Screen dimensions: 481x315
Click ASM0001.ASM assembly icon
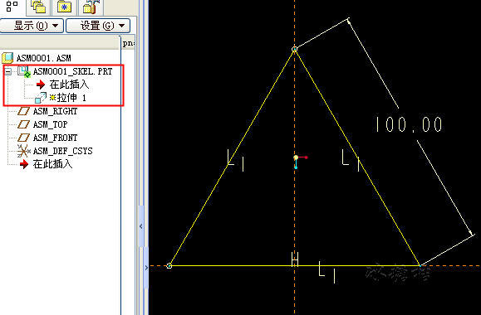[7, 58]
